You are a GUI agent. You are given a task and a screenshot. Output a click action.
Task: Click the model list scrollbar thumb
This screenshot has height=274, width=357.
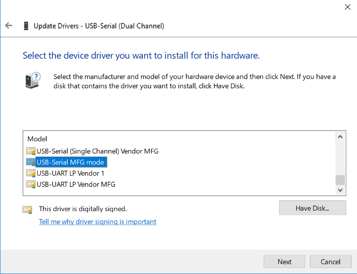pyautogui.click(x=340, y=180)
